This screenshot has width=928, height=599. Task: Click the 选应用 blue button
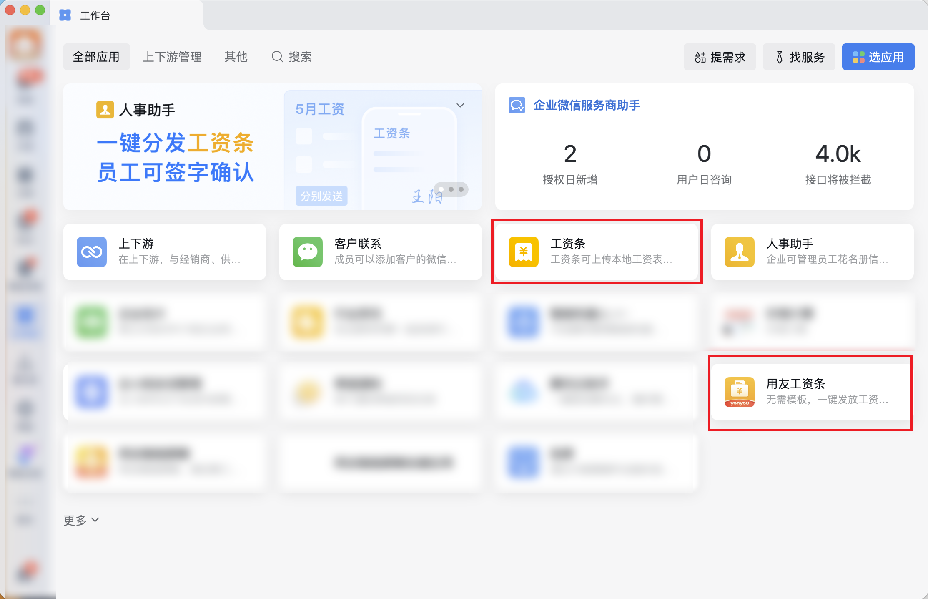point(878,57)
